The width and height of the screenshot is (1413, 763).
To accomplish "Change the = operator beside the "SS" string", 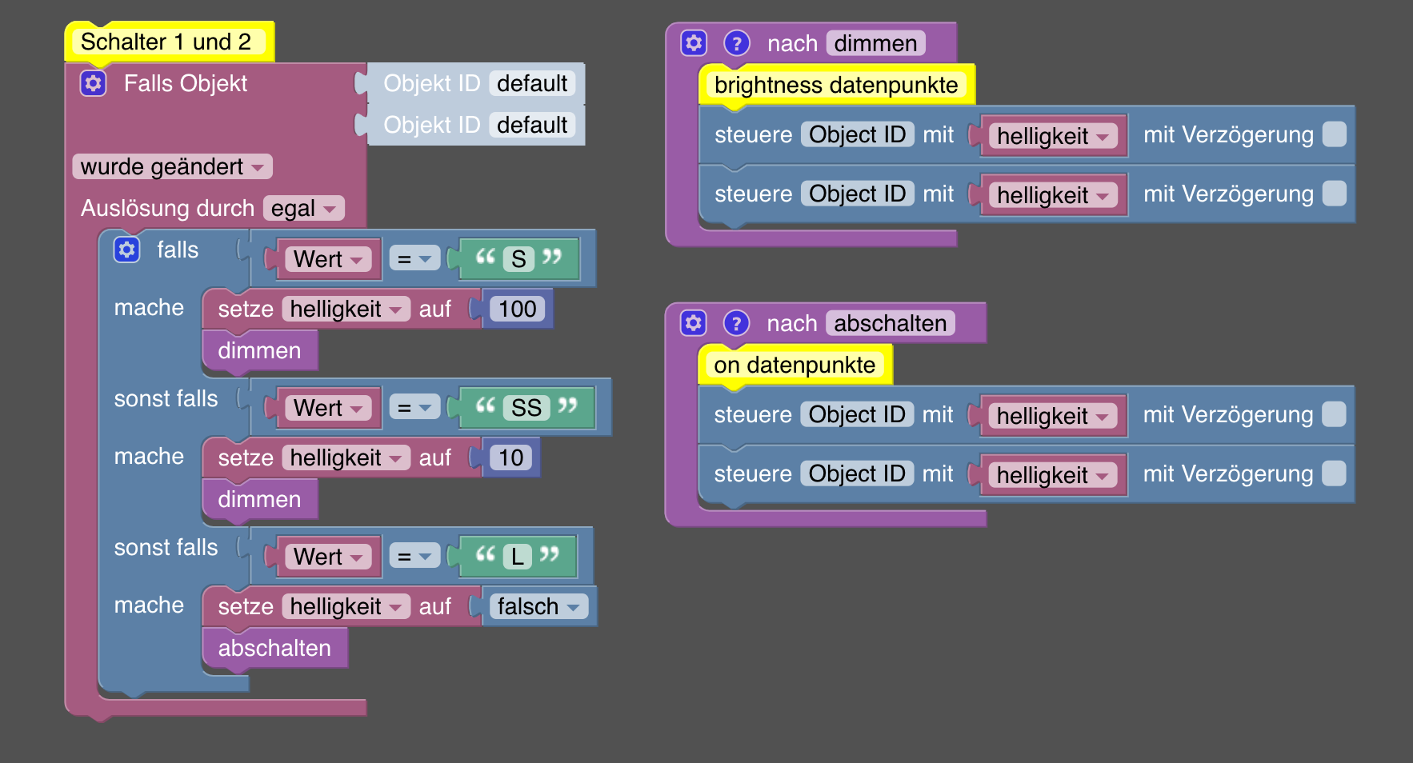I will [x=414, y=408].
